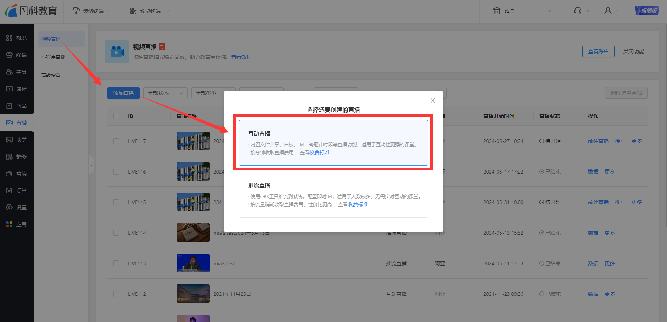Open the 设置 settings sidebar icon

[x=9, y=207]
